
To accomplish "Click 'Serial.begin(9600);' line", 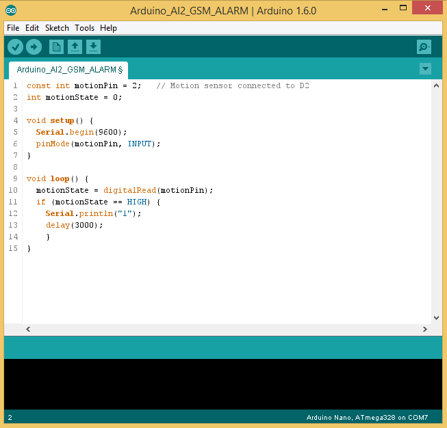I will [x=81, y=132].
